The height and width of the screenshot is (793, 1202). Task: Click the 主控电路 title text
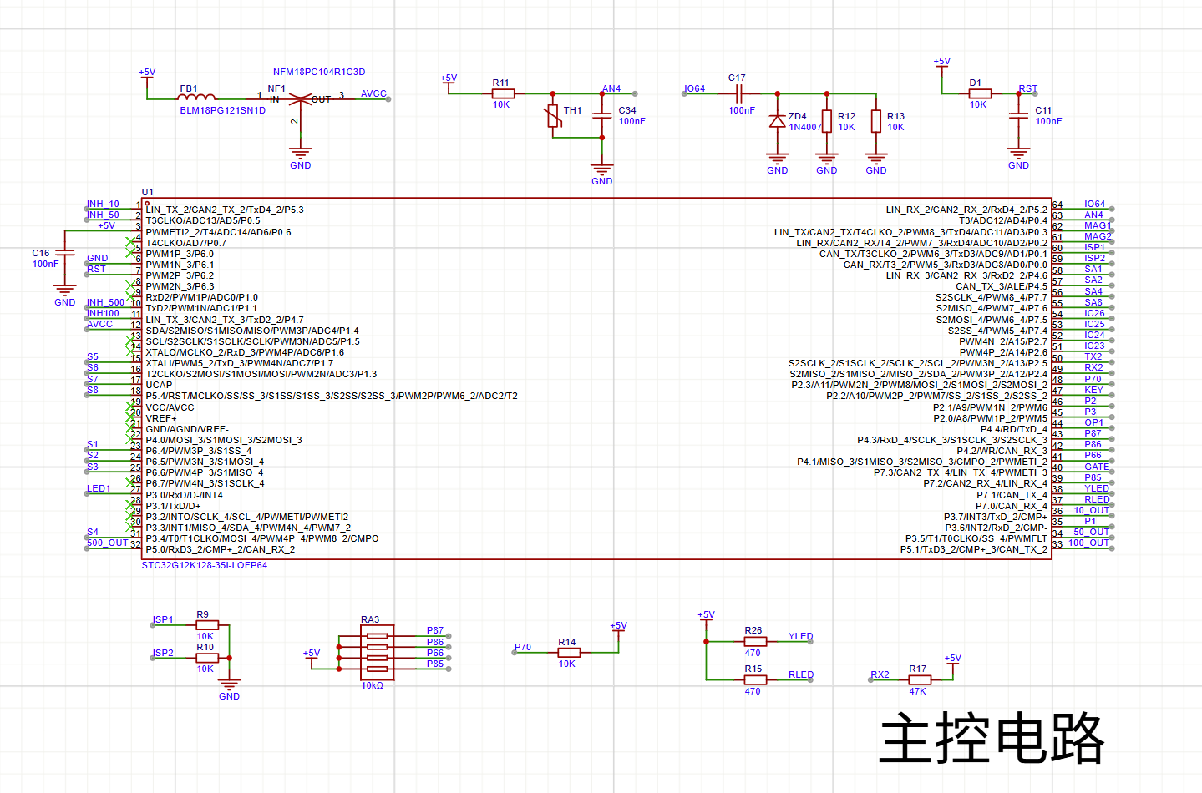[x=991, y=738]
